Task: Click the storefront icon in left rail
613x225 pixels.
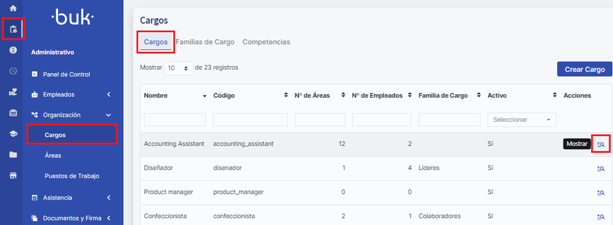Action: click(13, 175)
